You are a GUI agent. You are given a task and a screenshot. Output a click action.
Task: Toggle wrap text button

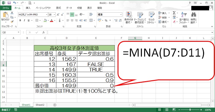(x=91, y=15)
